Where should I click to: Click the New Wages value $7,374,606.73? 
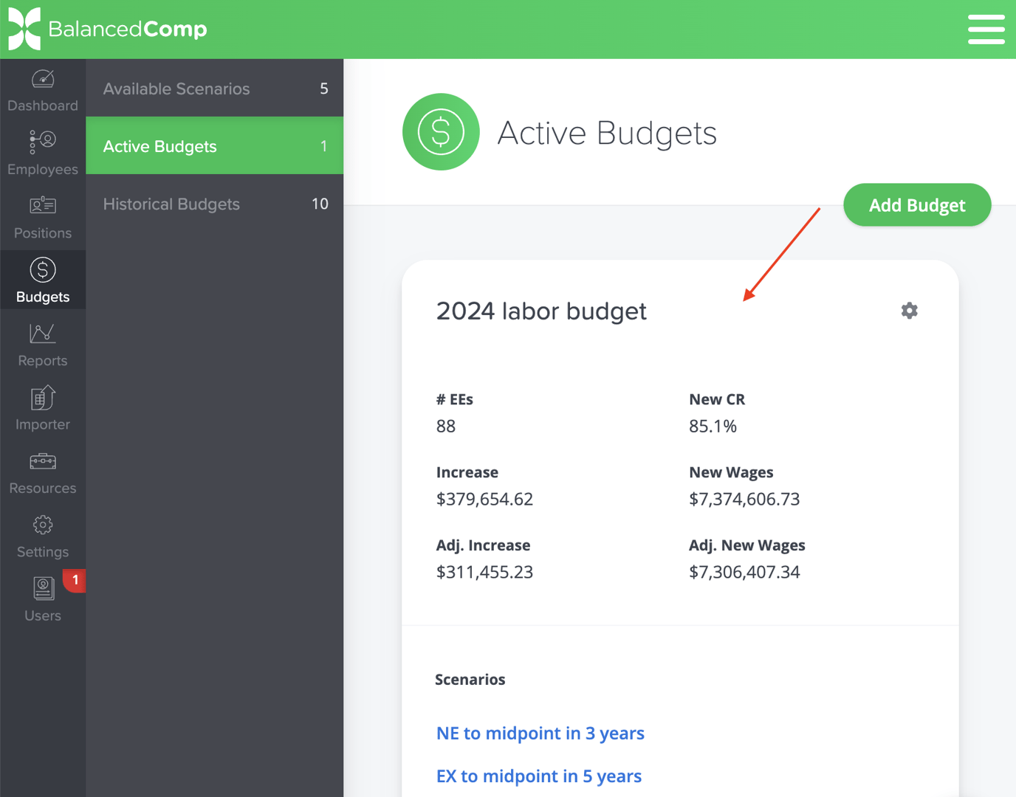pos(744,500)
